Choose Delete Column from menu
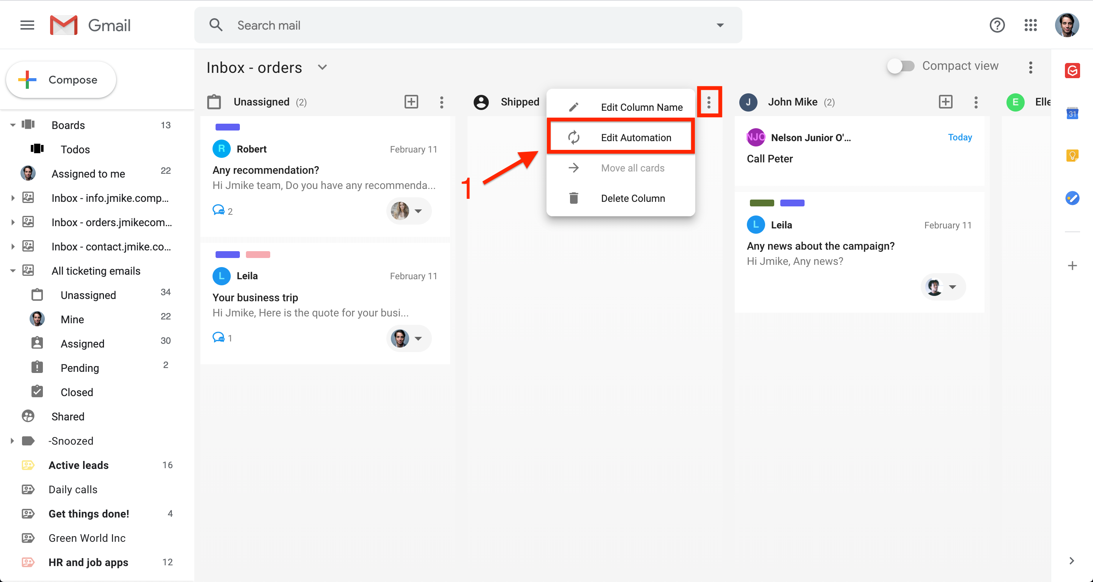 click(x=621, y=198)
